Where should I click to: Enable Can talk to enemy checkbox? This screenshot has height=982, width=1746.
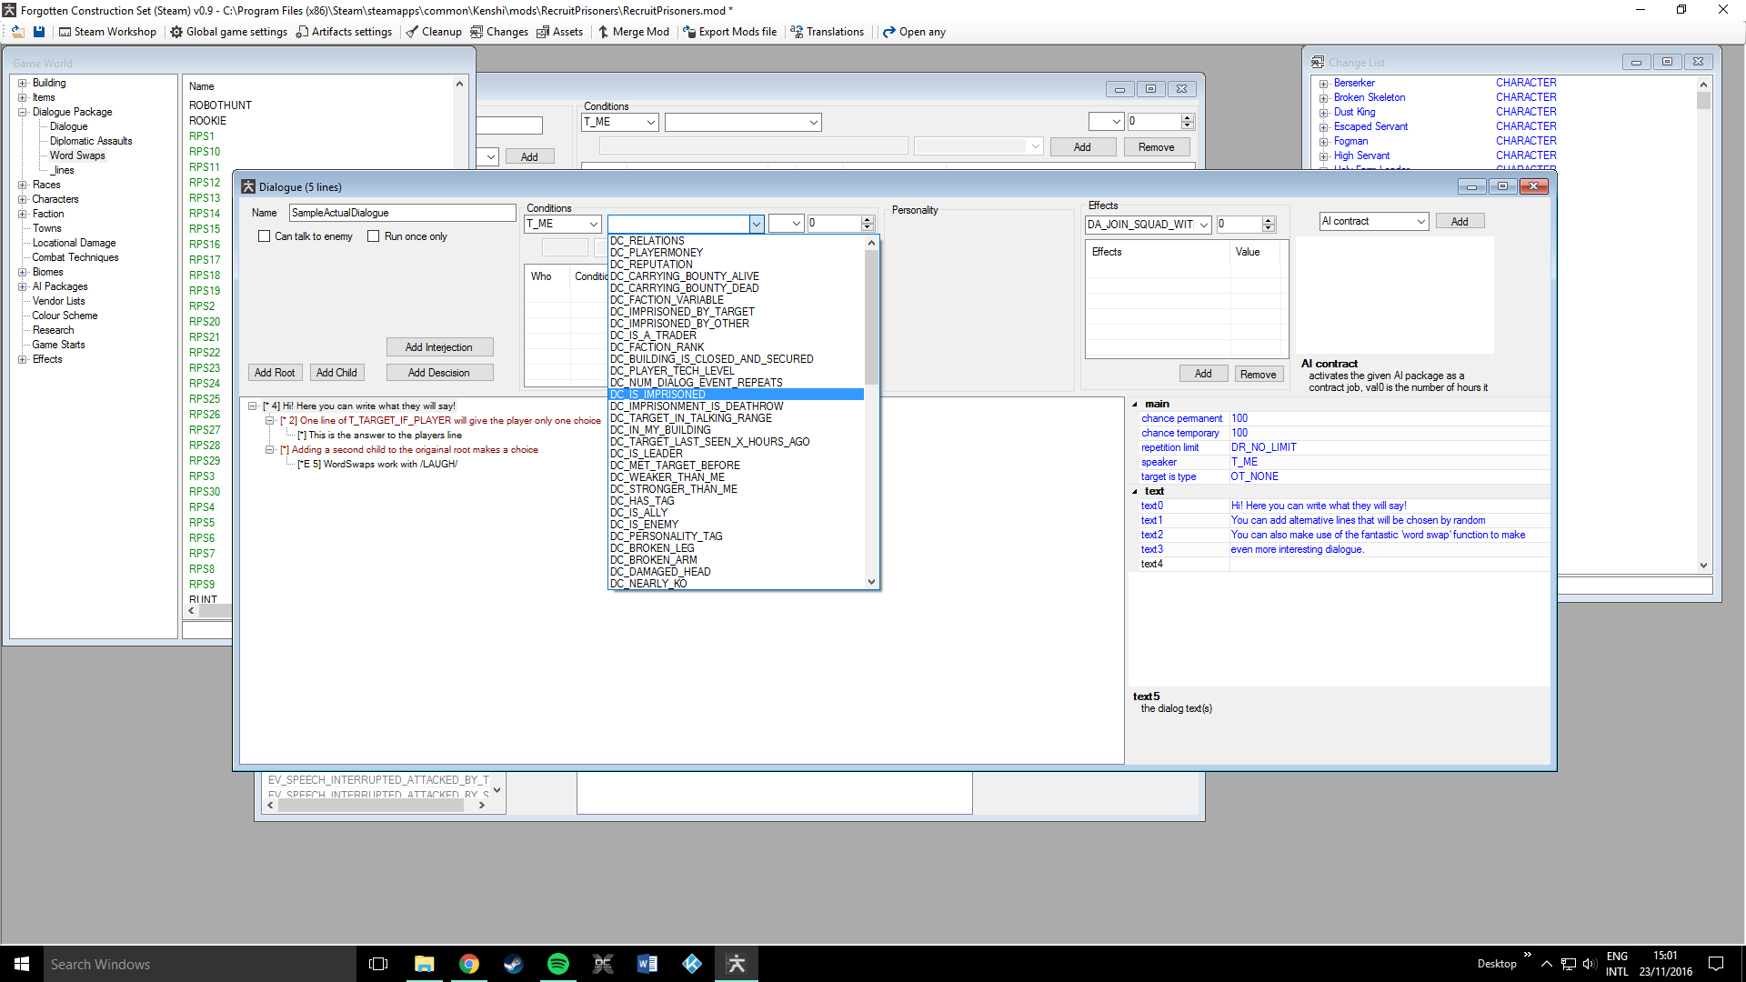pyautogui.click(x=265, y=236)
